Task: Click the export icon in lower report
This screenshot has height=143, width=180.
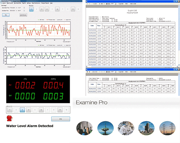Action: coord(109,72)
